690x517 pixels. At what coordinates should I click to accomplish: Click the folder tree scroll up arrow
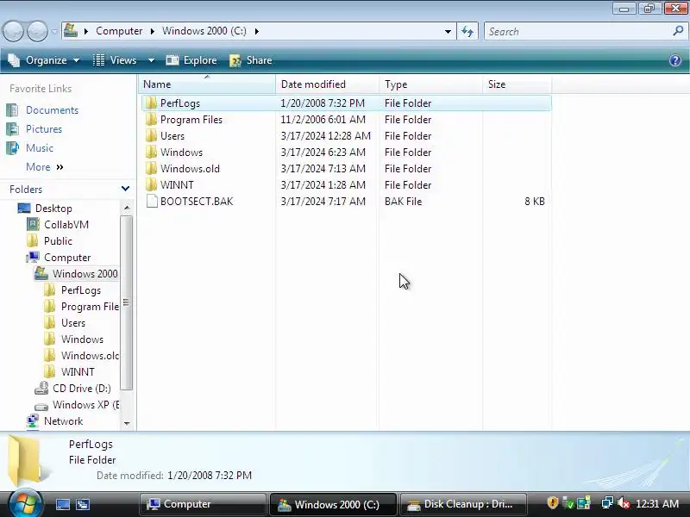pos(127,208)
